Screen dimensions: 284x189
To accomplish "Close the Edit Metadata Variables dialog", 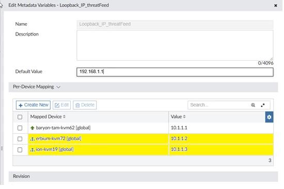I will [276, 6].
